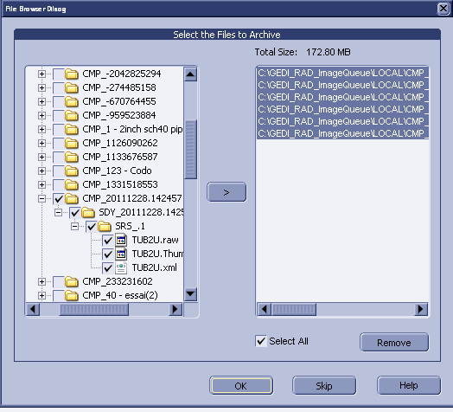Click the CMP_40 - essai(2) folder icon

click(72, 295)
